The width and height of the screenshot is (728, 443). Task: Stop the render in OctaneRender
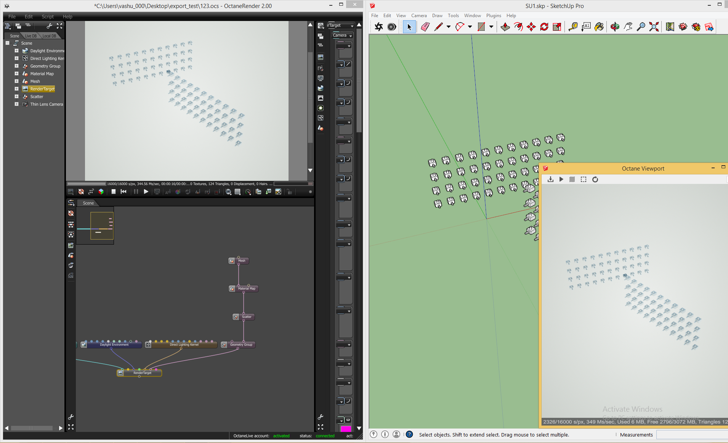(114, 192)
